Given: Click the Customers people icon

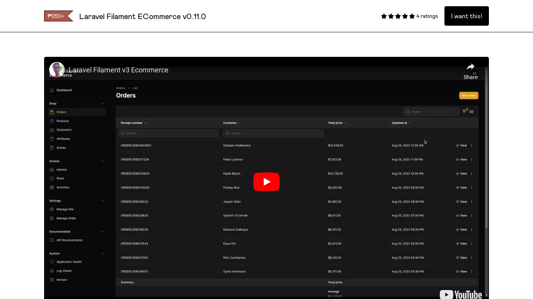Looking at the screenshot, I should [52, 130].
